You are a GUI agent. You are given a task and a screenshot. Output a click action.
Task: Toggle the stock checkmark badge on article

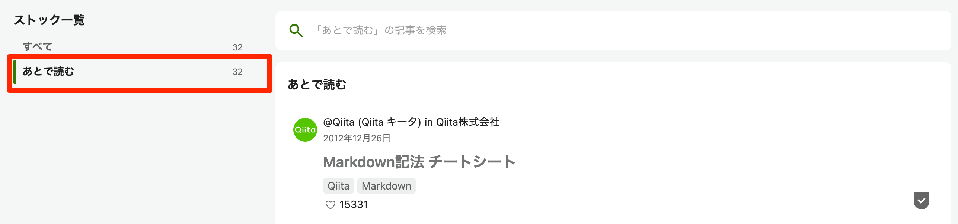point(921,201)
